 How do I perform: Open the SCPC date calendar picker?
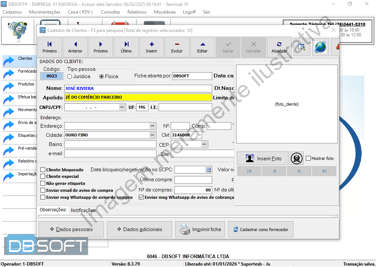[209, 170]
